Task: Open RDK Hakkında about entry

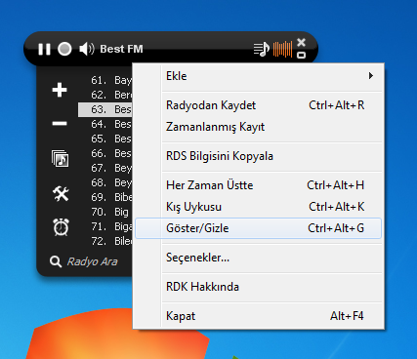Action: pyautogui.click(x=258, y=287)
